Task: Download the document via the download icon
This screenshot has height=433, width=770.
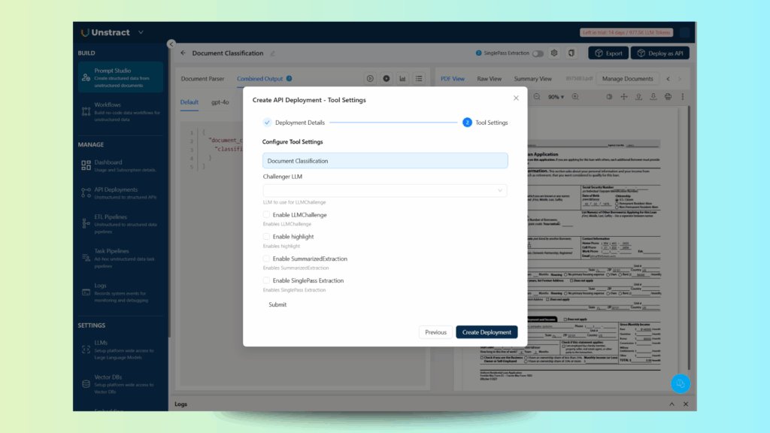Action: pyautogui.click(x=653, y=97)
